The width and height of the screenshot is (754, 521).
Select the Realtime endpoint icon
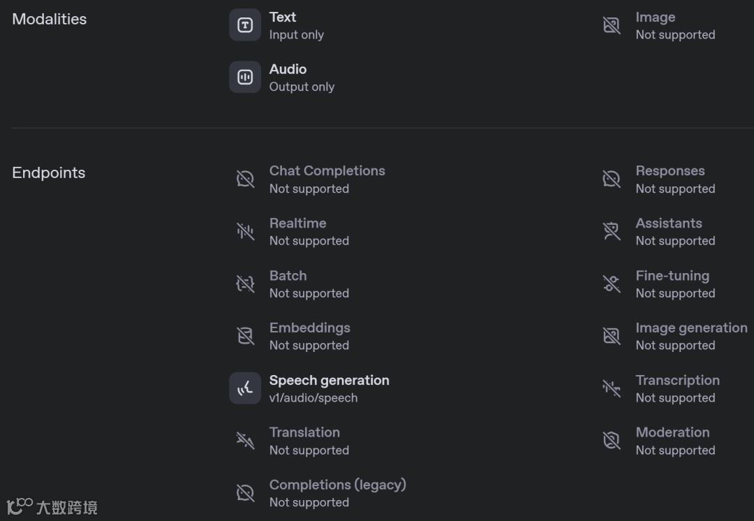pyautogui.click(x=245, y=231)
